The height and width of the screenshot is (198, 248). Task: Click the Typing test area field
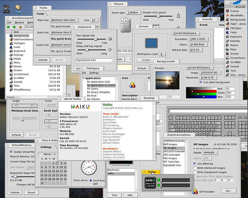point(94,60)
